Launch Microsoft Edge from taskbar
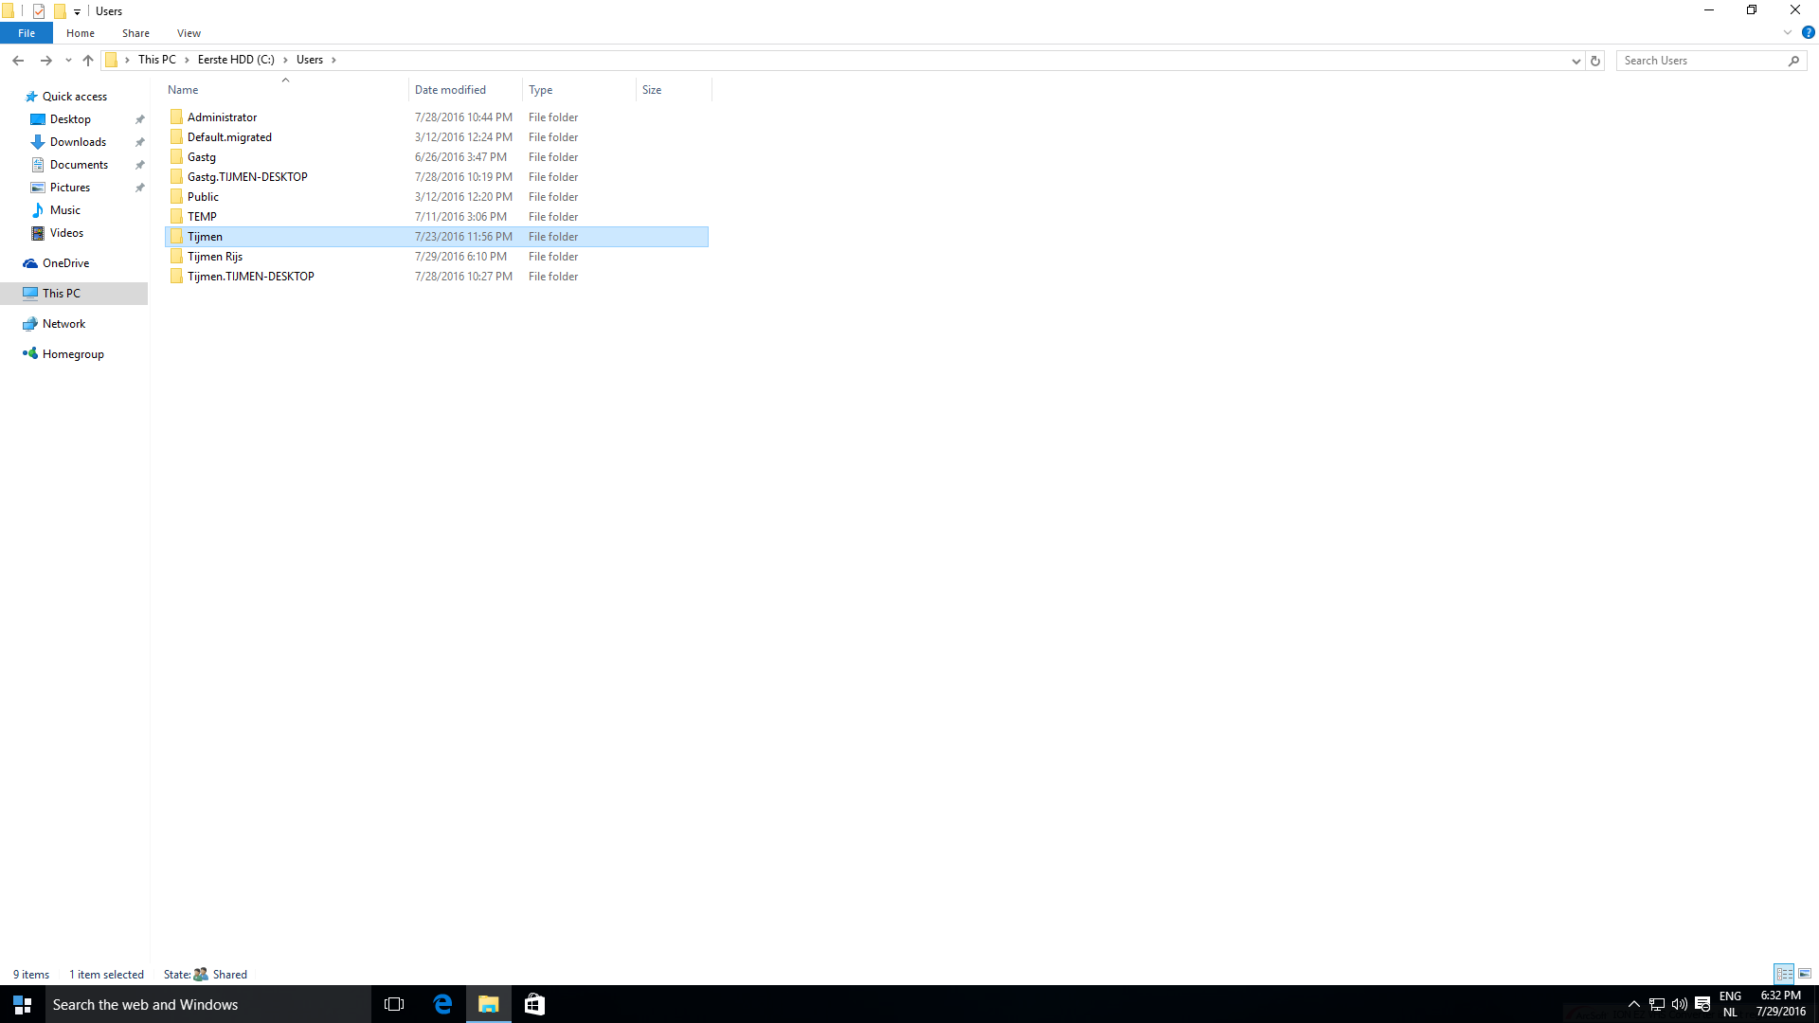Viewport: 1819px width, 1023px height. 442,1004
